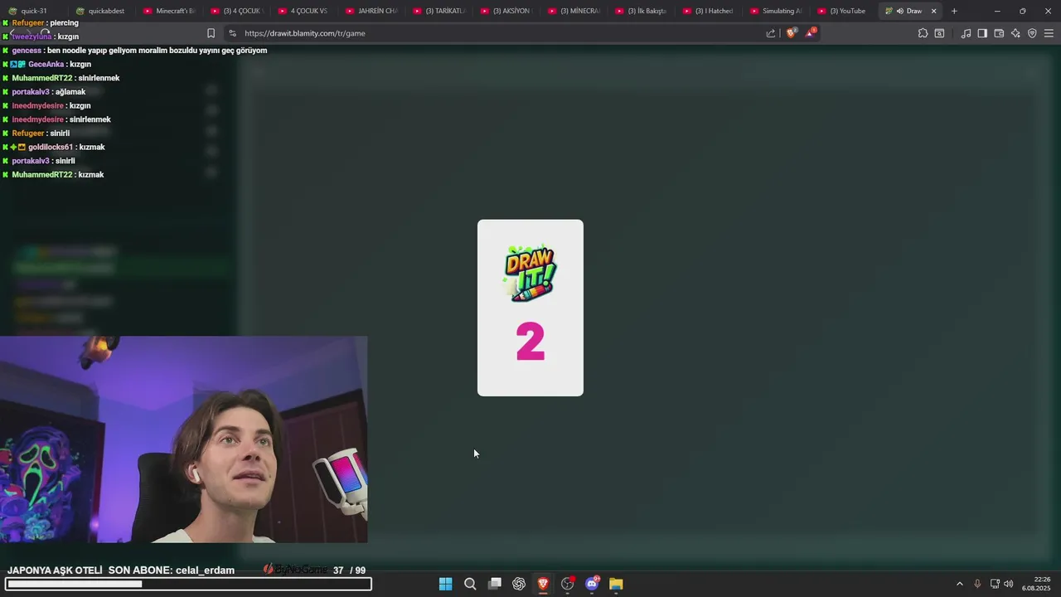Mute audio icon on Draw tab

(x=899, y=11)
